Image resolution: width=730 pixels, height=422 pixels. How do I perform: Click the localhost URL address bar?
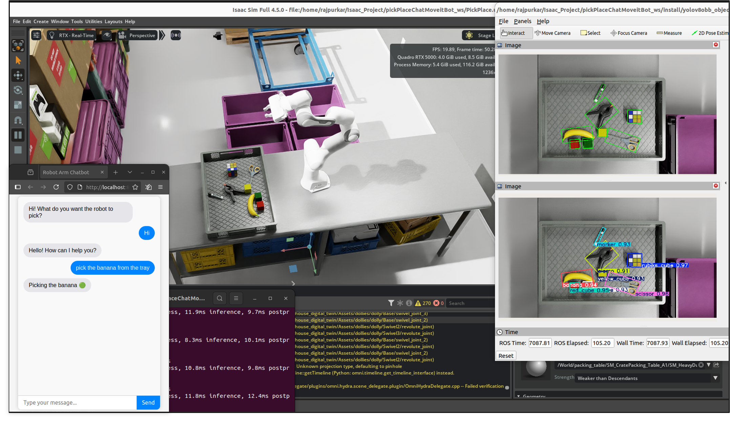point(107,187)
